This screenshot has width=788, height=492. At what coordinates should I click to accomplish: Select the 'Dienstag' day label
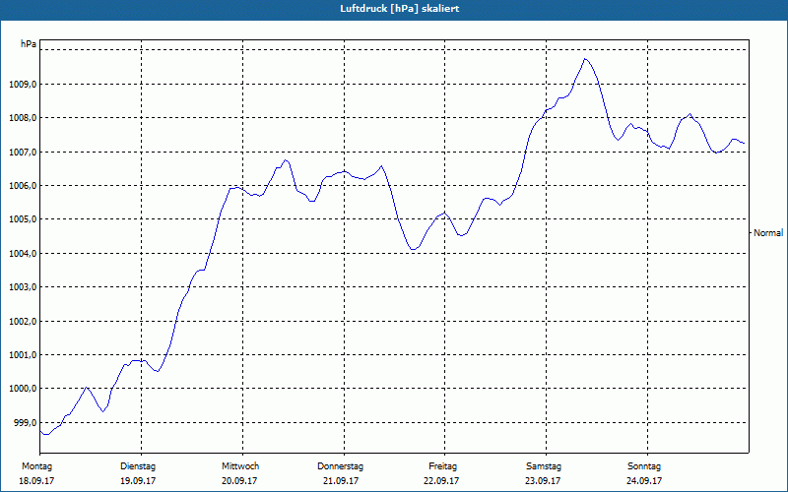click(x=138, y=466)
